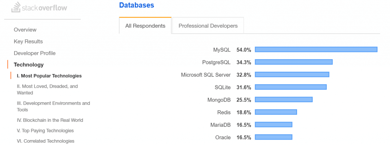Click the Stack Overflow logo
390x145 pixels.
39,8
